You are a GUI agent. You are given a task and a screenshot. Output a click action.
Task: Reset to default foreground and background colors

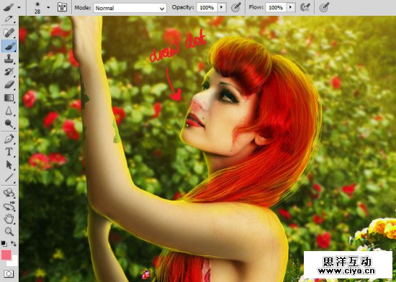[4, 243]
